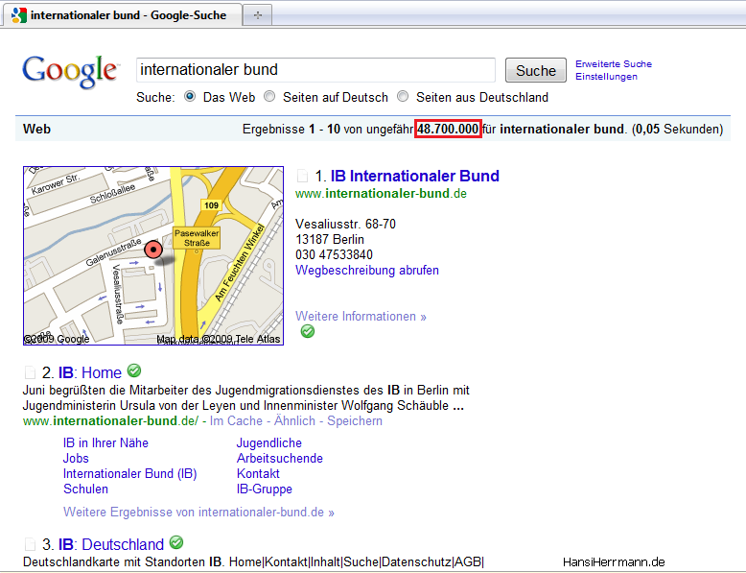746x573 pixels.
Task: Open Internationaler Bund (IB) sitelink
Action: coord(129,473)
